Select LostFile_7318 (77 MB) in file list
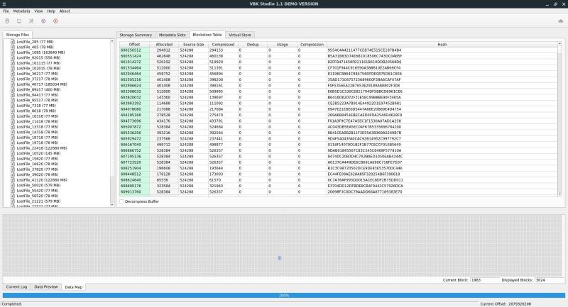The image size is (568, 307). [35, 106]
